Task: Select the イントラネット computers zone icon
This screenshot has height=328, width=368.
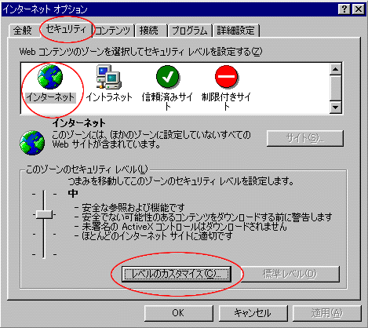Action: click(109, 77)
